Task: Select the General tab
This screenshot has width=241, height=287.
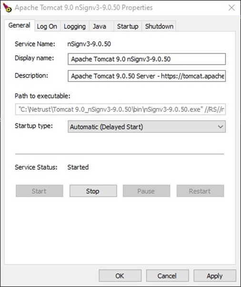Action: (20, 25)
